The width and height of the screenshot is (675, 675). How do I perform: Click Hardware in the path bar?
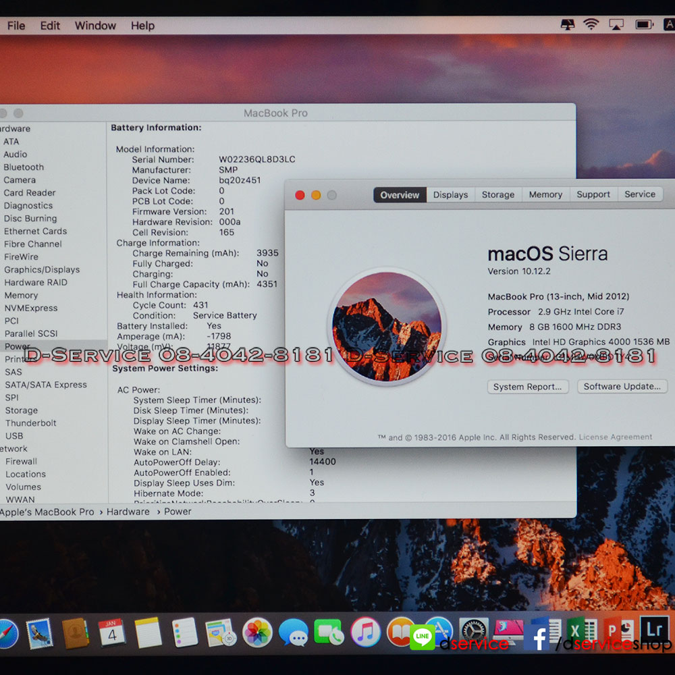click(128, 512)
